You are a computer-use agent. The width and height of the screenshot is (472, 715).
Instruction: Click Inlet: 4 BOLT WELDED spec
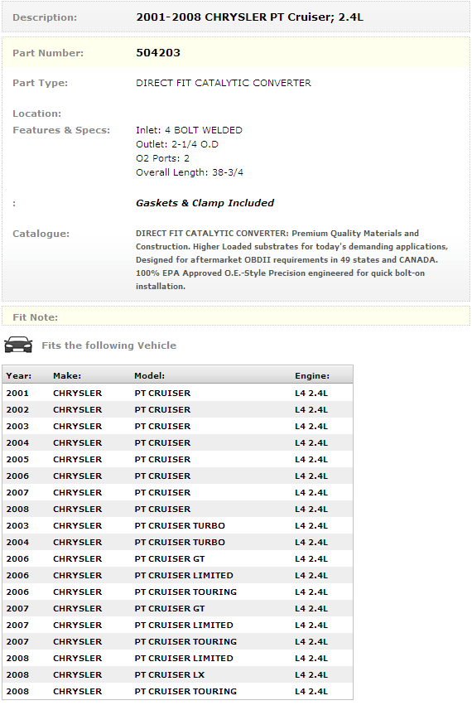[189, 130]
